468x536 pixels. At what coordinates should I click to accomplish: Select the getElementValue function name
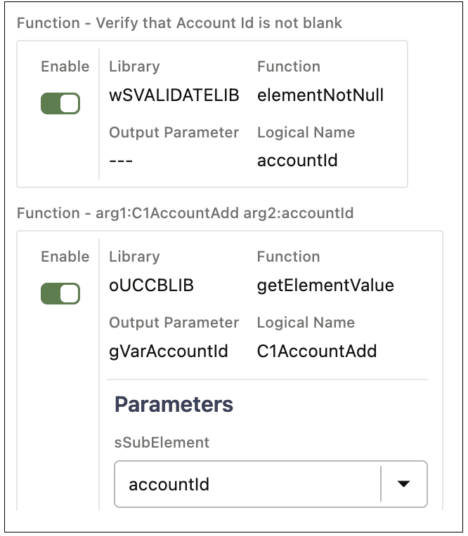point(325,286)
